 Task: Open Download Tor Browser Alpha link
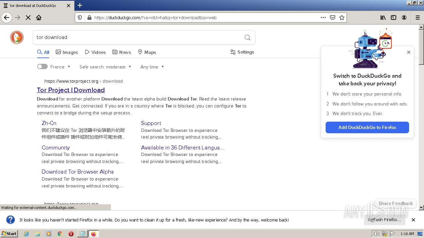click(x=78, y=172)
